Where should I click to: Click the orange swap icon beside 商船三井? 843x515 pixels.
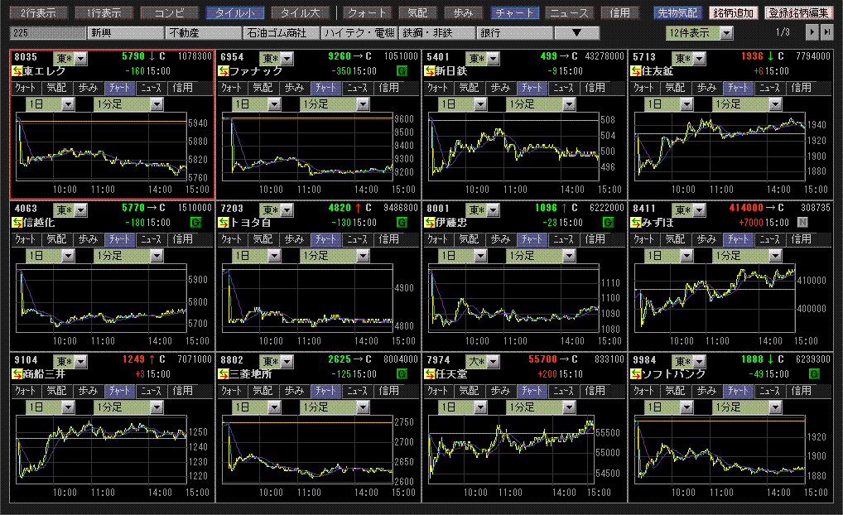(17, 374)
